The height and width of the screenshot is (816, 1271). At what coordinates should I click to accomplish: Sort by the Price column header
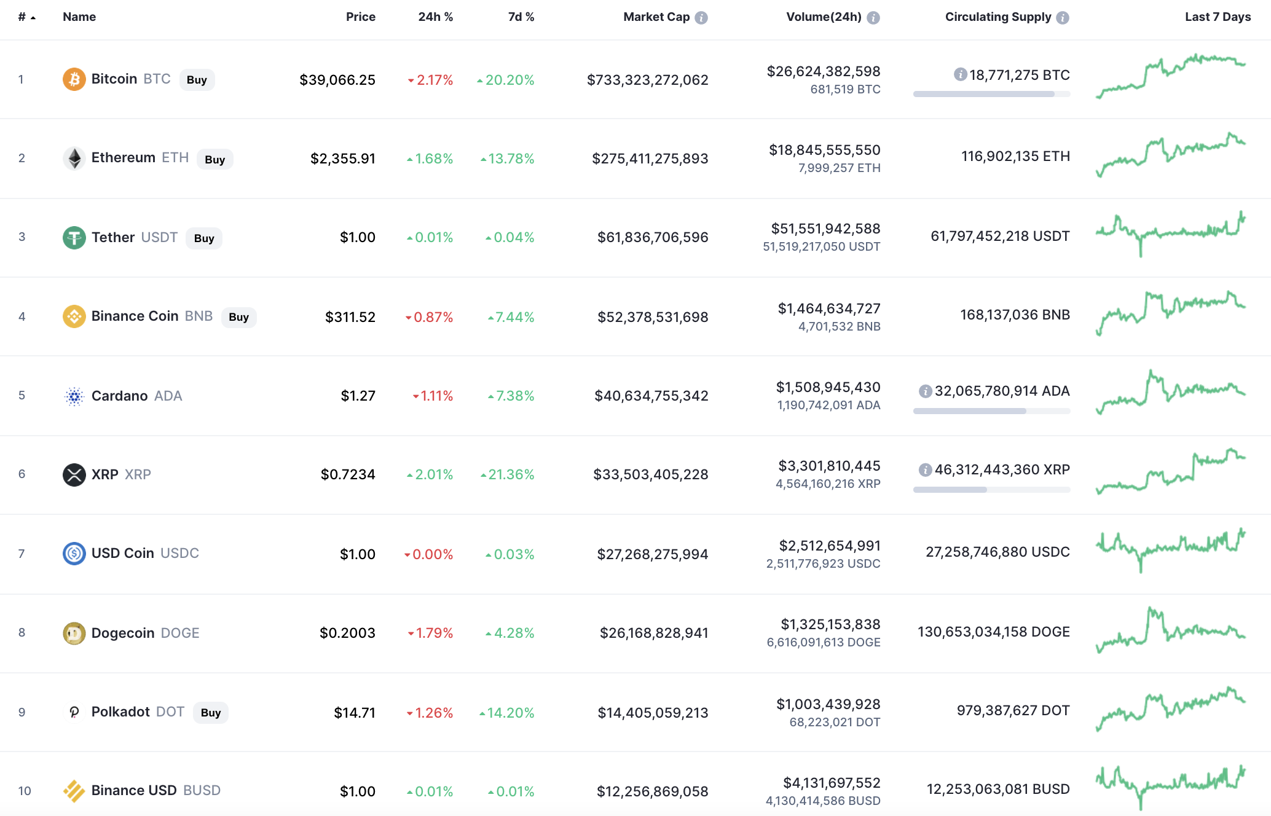pyautogui.click(x=361, y=17)
